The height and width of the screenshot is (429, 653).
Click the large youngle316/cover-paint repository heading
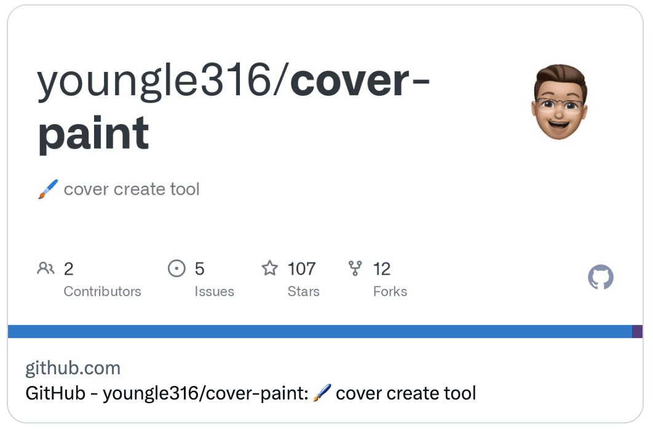[x=232, y=106]
